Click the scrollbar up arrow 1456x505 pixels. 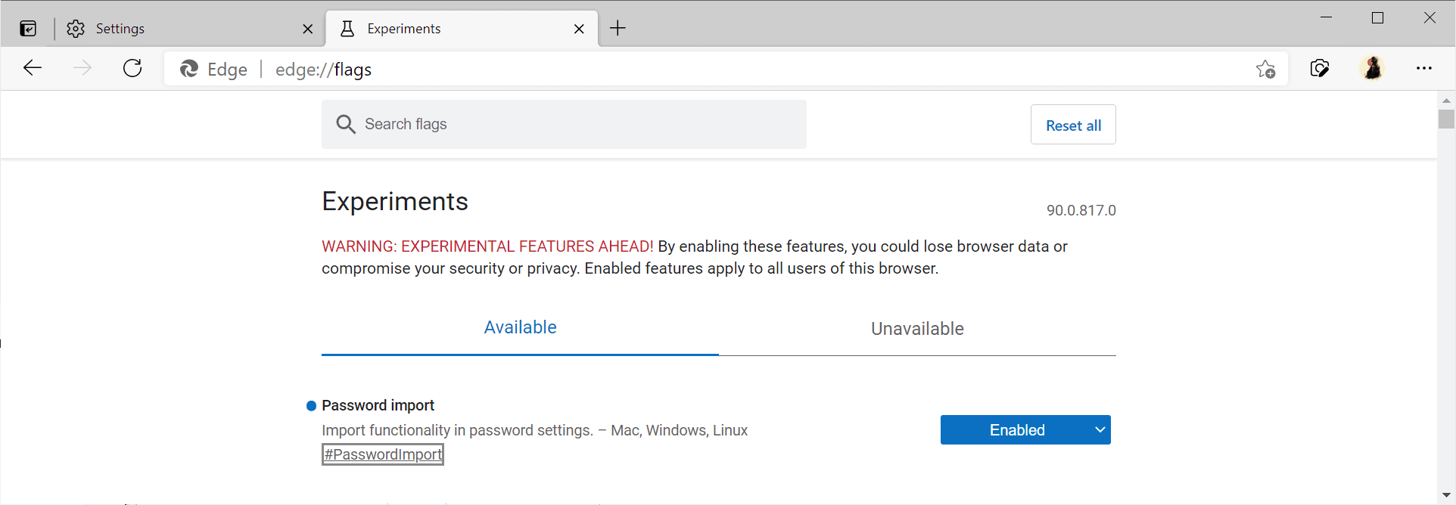1446,101
